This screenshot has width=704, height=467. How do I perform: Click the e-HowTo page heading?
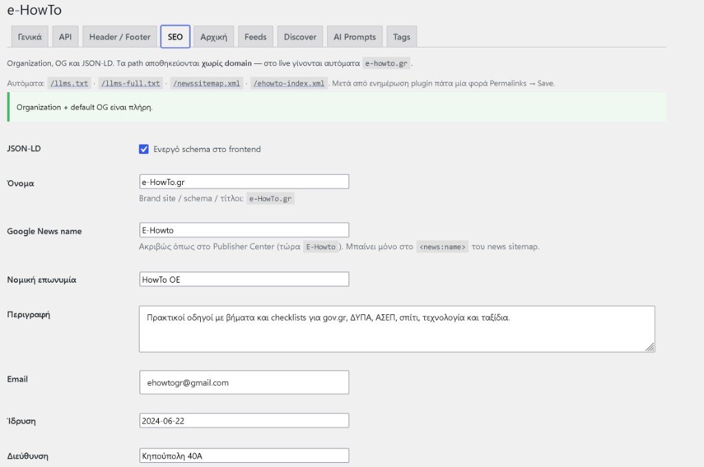[x=34, y=10]
